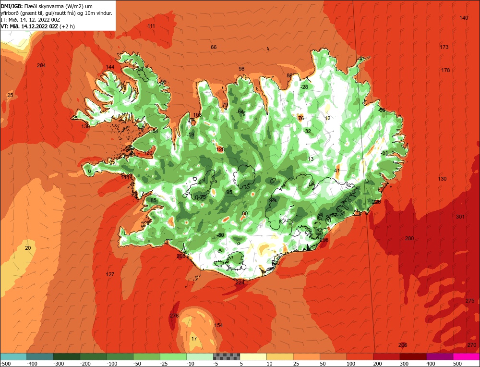Click the map value 98
480x367 pixels.
tap(241, 69)
